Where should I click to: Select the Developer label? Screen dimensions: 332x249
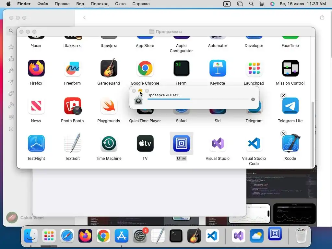click(x=254, y=45)
